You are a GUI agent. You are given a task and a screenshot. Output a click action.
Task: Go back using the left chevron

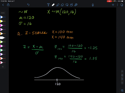[x=3, y=5]
